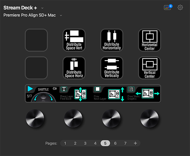Click the double circle icon beside SHUTTLE
The width and height of the screenshot is (190, 156).
click(x=55, y=89)
